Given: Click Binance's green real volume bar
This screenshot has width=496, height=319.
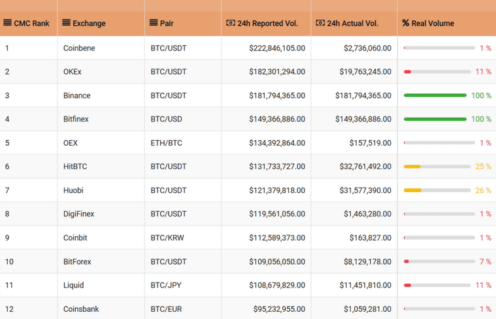Looking at the screenshot, I should pyautogui.click(x=435, y=95).
